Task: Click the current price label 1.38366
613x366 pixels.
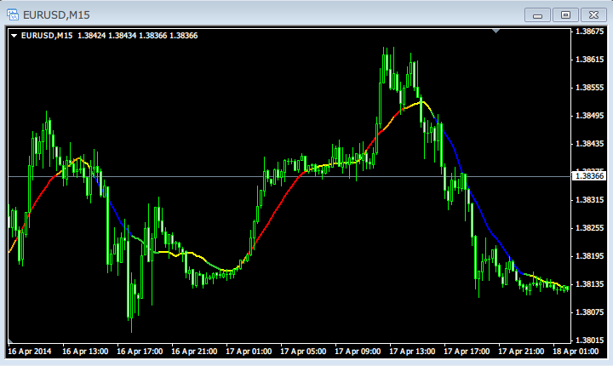Action: (589, 176)
